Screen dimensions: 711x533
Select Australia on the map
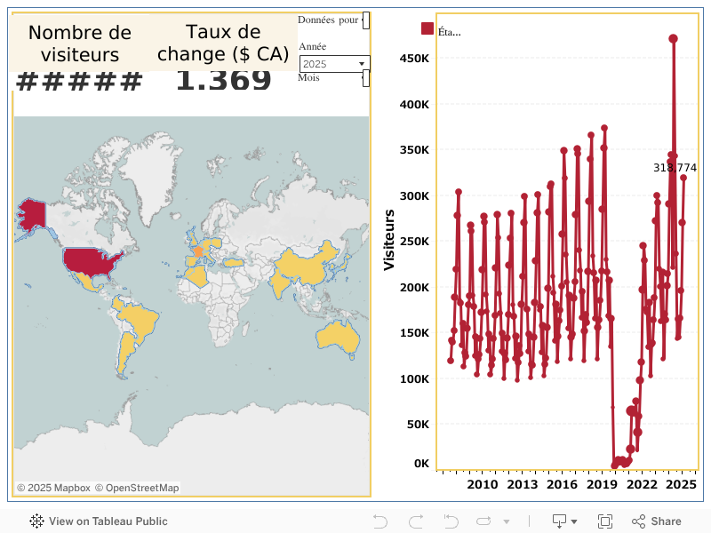[x=338, y=338]
